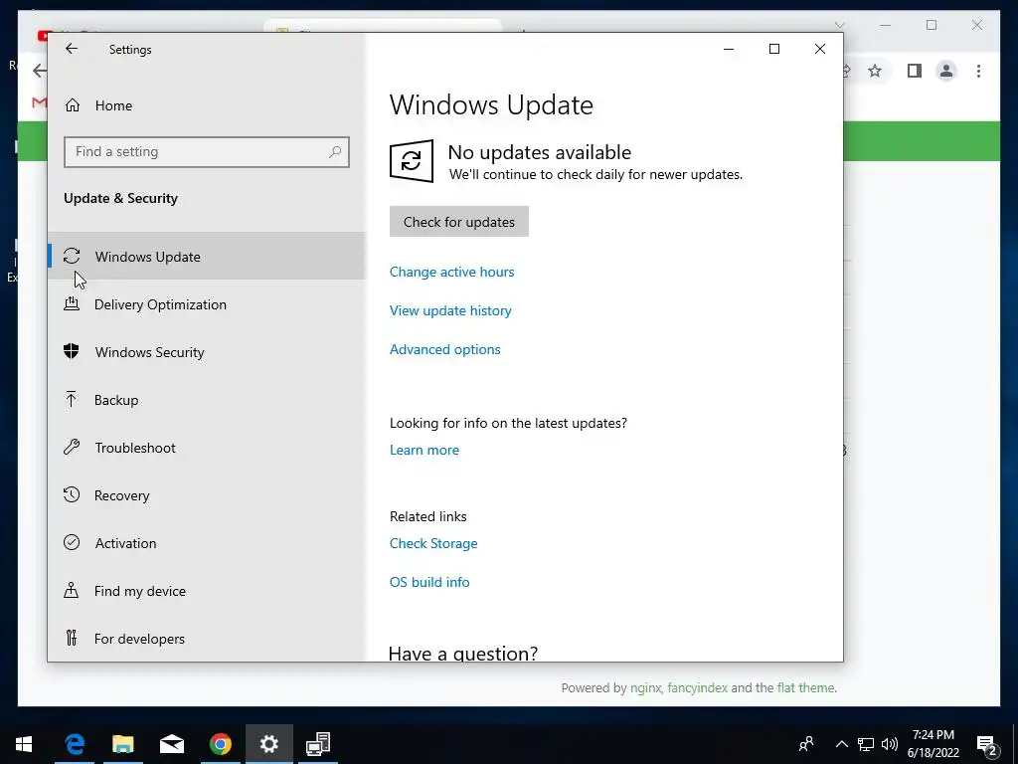
Task: Open the Recovery settings page
Action: coord(207,495)
